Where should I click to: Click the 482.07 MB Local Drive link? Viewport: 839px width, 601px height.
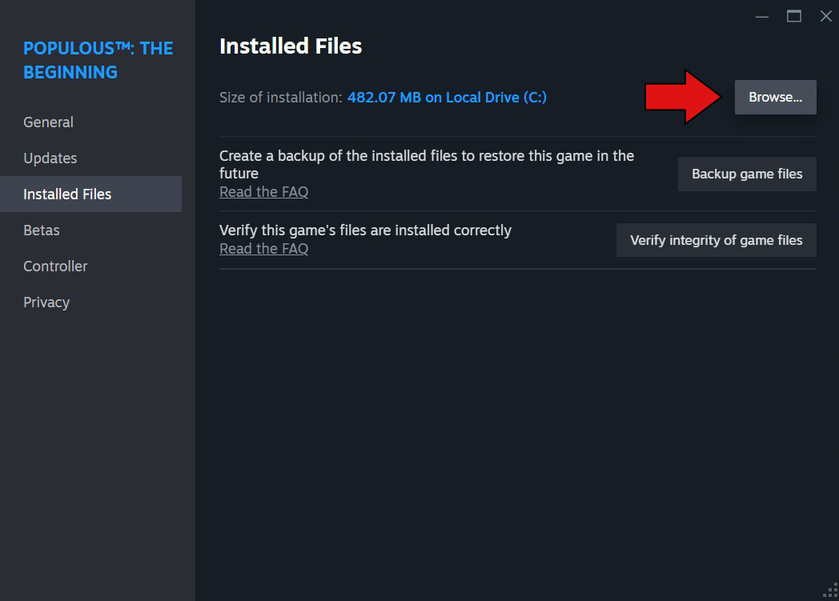pos(446,97)
